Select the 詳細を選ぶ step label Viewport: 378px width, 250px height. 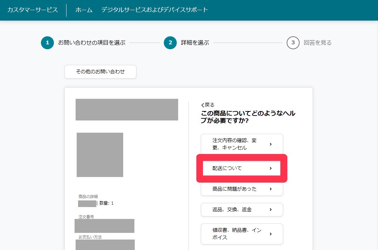[195, 43]
